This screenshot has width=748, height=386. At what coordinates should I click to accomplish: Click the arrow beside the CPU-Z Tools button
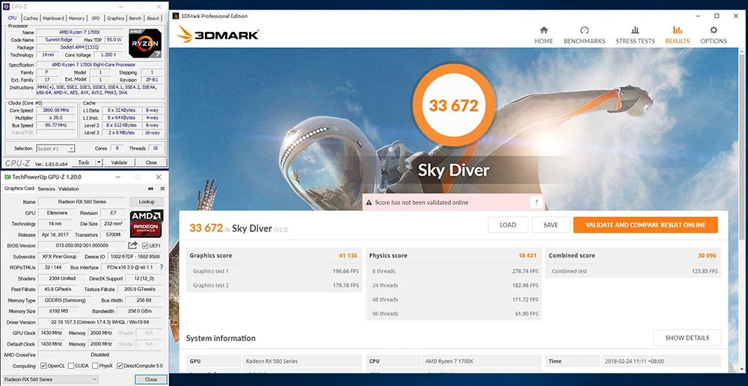pos(99,162)
